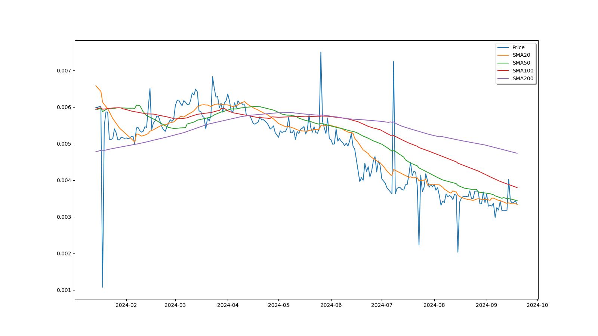Viewport: 598px width, 336px height.
Task: Click the mid-August price dip near 0.002
Action: coord(458,252)
